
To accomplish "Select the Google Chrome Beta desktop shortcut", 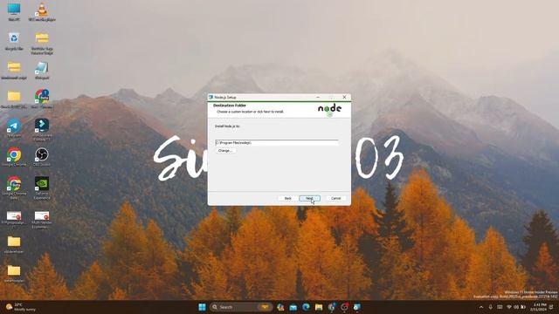I will pyautogui.click(x=14, y=188).
